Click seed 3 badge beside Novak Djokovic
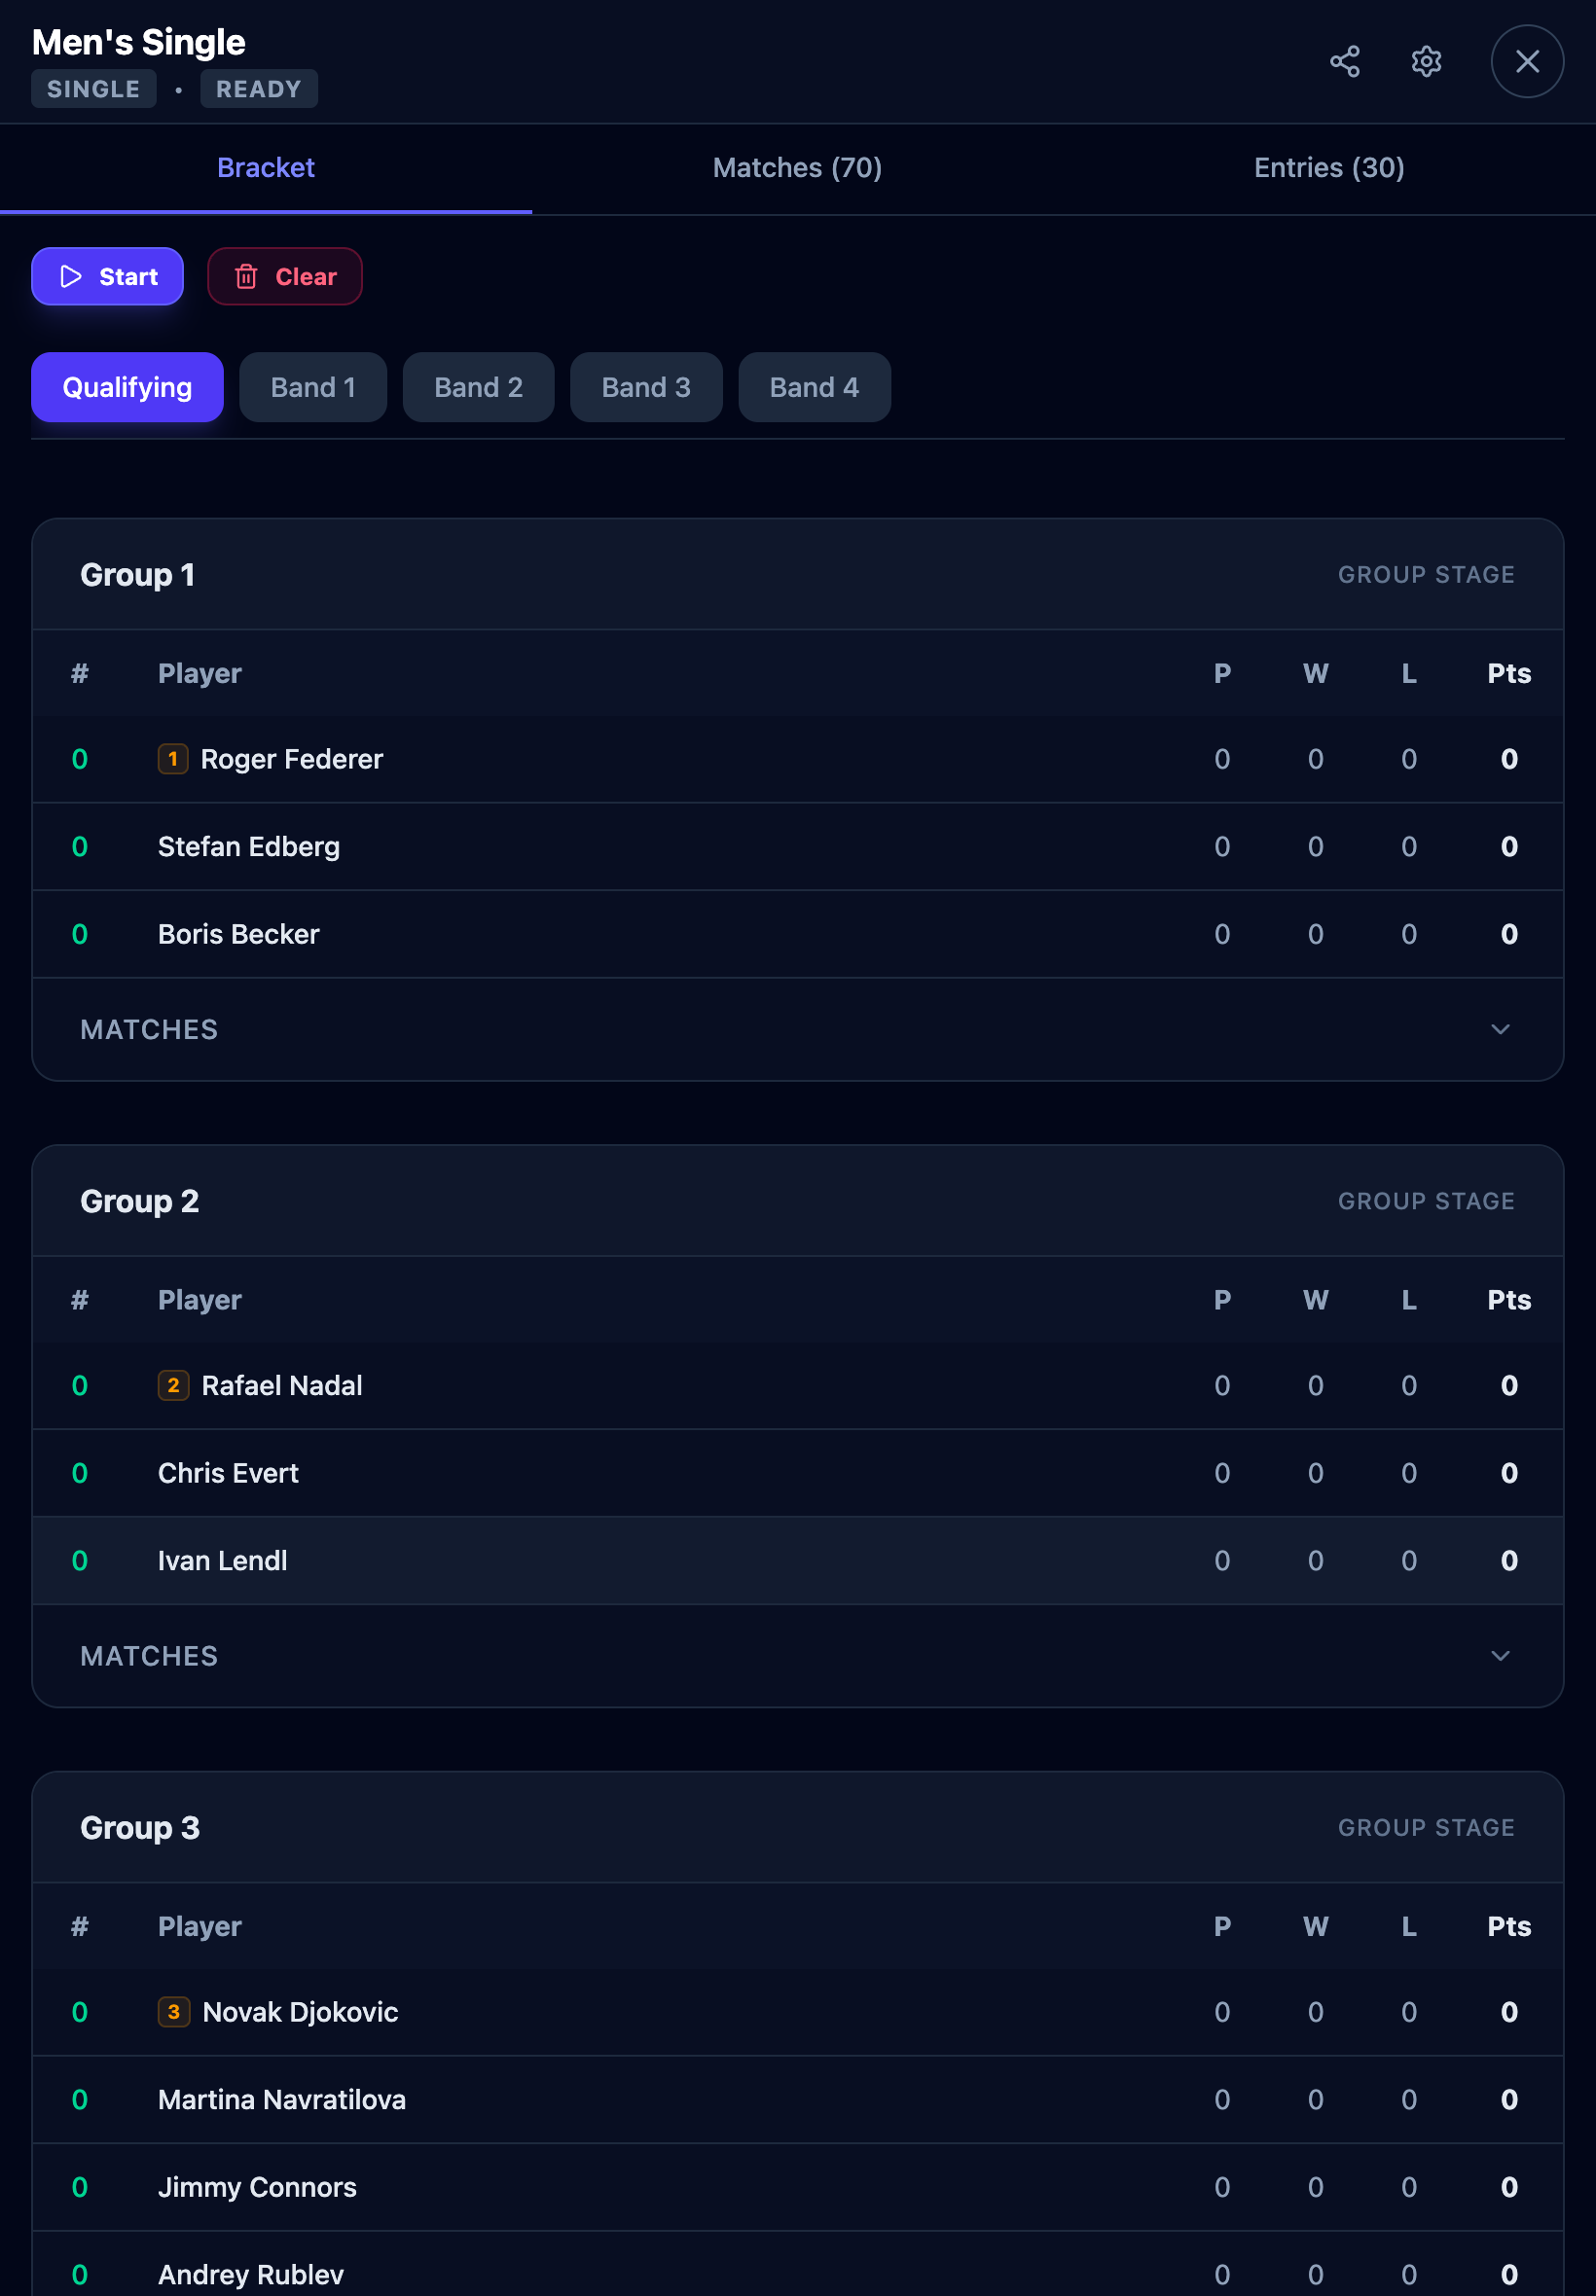This screenshot has height=2296, width=1596. tap(173, 2011)
